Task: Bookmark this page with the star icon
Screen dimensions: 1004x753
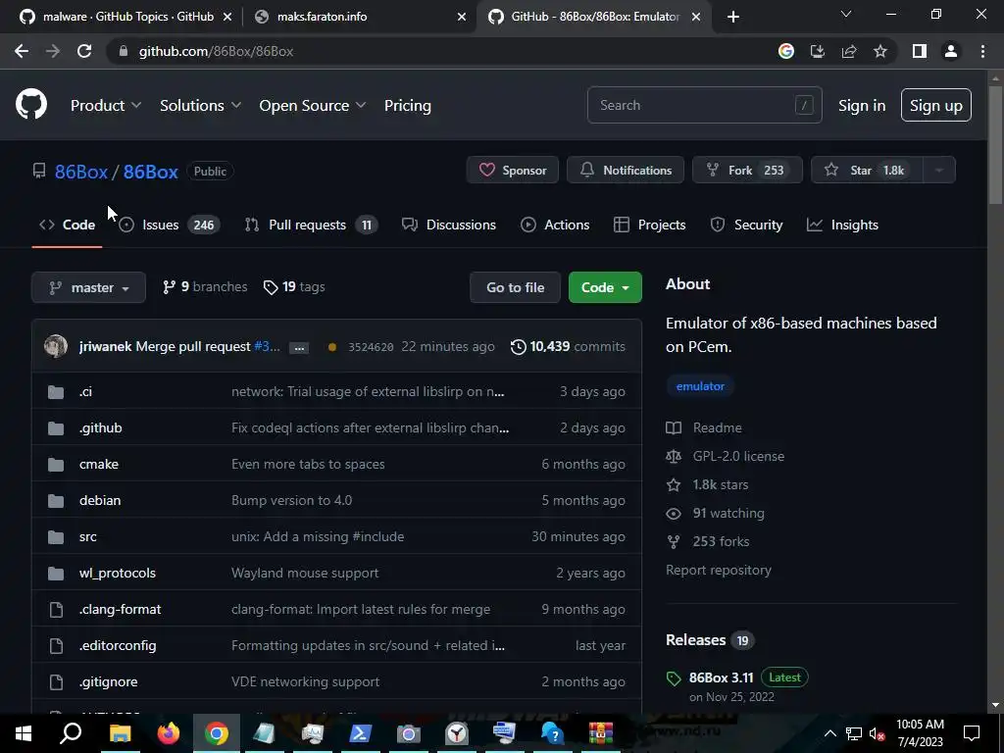Action: click(880, 51)
